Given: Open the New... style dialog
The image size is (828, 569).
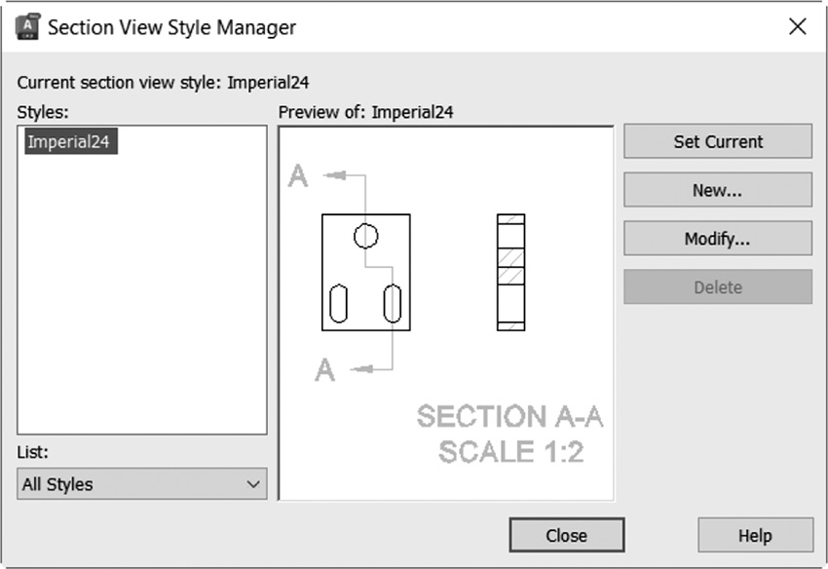Looking at the screenshot, I should (x=718, y=190).
